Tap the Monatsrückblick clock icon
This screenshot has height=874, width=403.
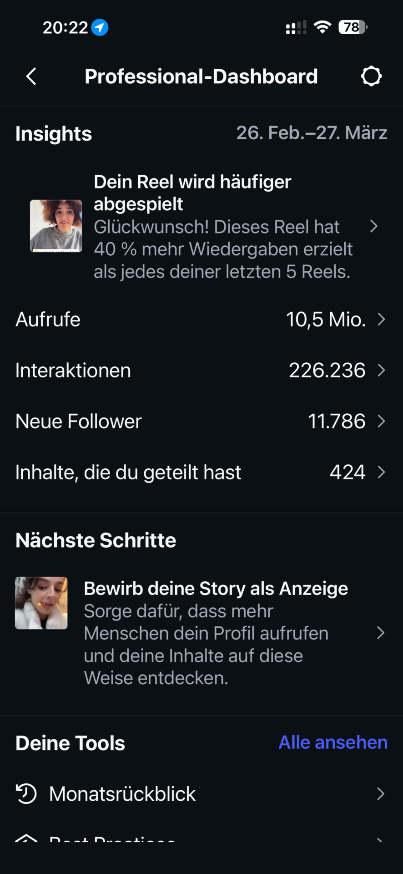(x=26, y=793)
